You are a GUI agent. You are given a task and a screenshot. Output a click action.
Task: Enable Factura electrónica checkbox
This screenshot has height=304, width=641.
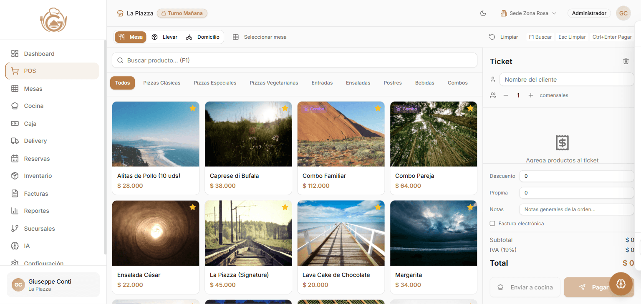(x=492, y=224)
